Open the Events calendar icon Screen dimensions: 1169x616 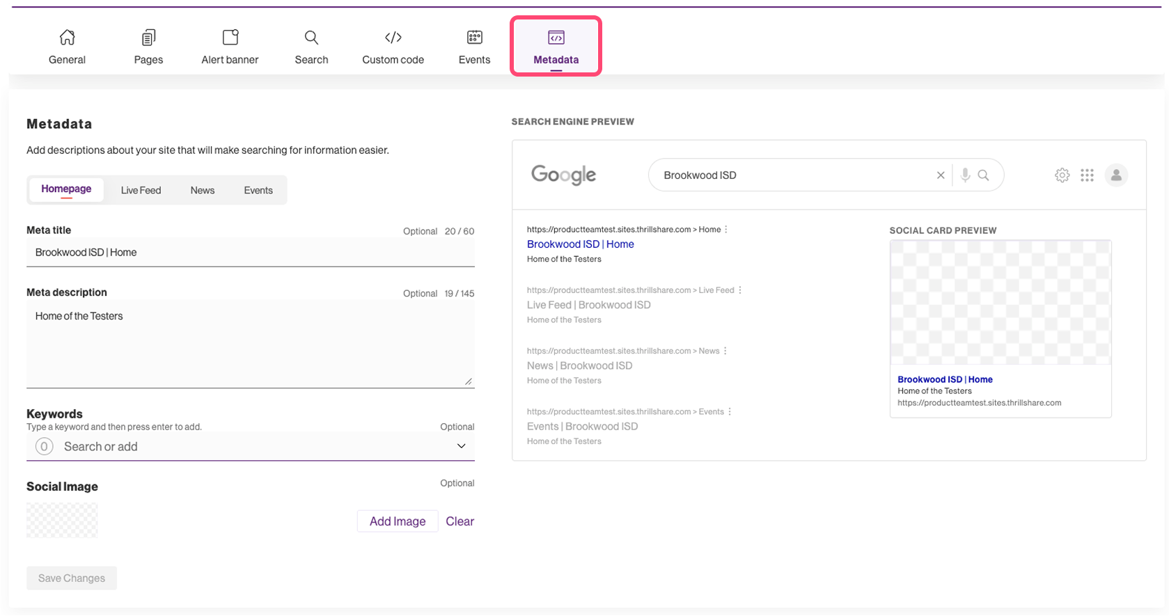474,37
